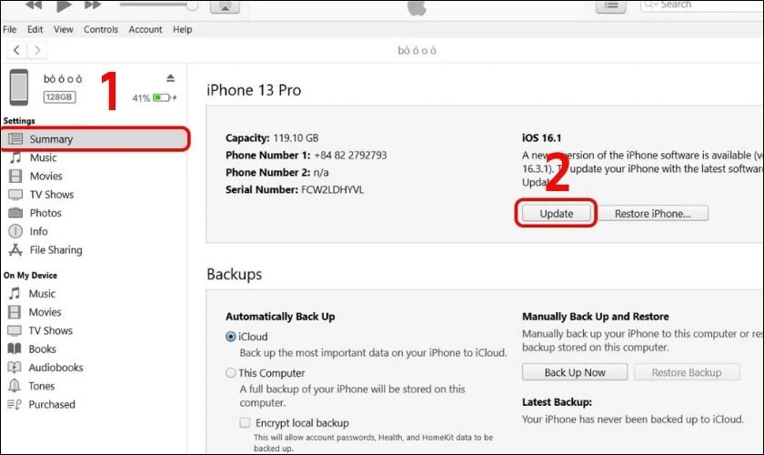Click the Tones bell icon
The image size is (764, 455).
point(15,386)
